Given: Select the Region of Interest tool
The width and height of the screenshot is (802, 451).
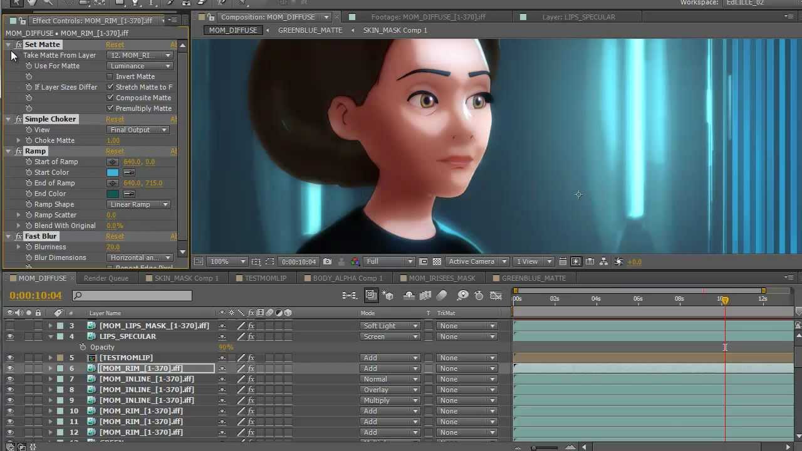Looking at the screenshot, I should tap(270, 261).
